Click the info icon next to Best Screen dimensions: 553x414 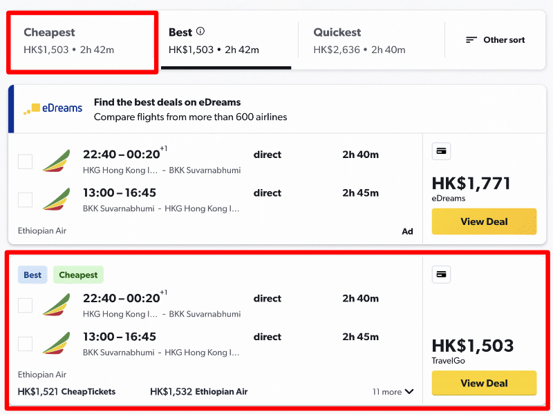(x=200, y=31)
